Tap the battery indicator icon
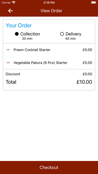Viewport: 98px width, 174px height. [x=93, y=2]
